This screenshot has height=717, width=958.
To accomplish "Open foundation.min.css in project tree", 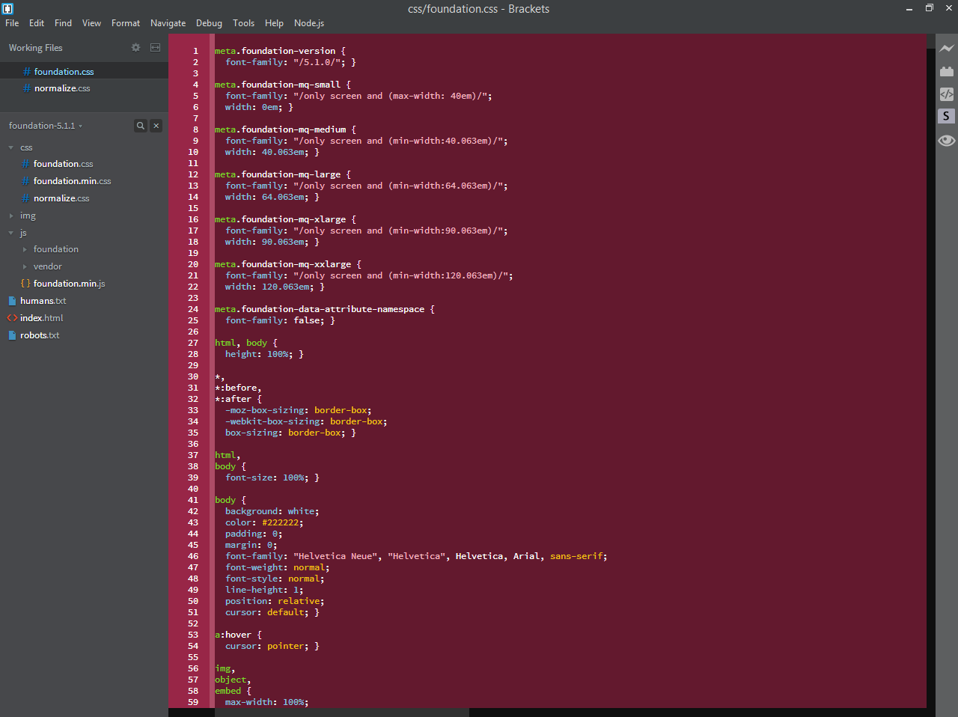I will (72, 181).
